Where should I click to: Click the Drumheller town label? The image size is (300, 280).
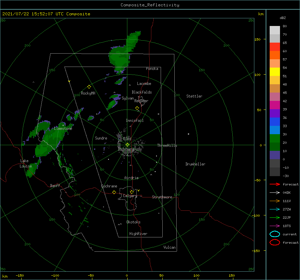pos(195,164)
